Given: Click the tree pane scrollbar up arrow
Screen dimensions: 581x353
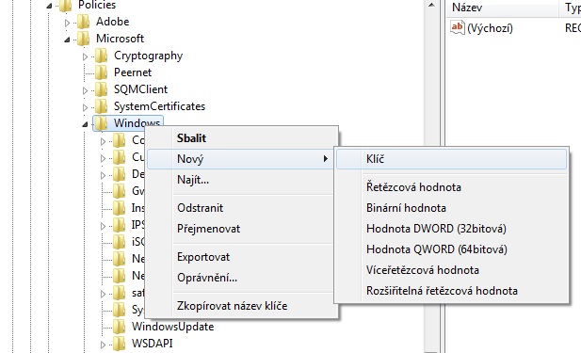Looking at the screenshot, I should [x=431, y=6].
